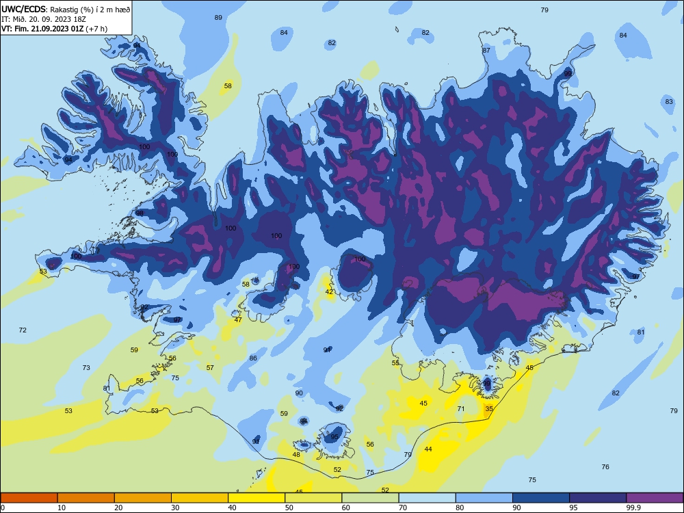Click the legend tick label '70'
This screenshot has width=684, height=513.
point(403,508)
